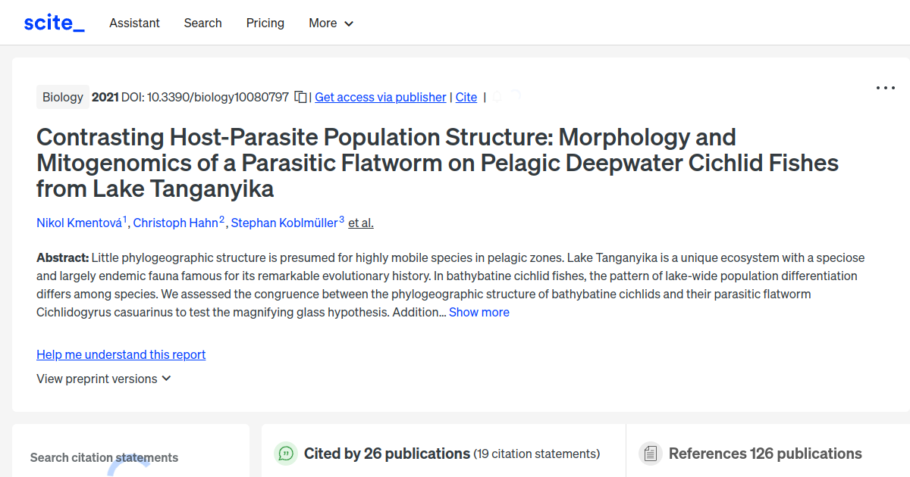This screenshot has height=477, width=910.
Task: Click the copy DOI icon
Action: 300,97
